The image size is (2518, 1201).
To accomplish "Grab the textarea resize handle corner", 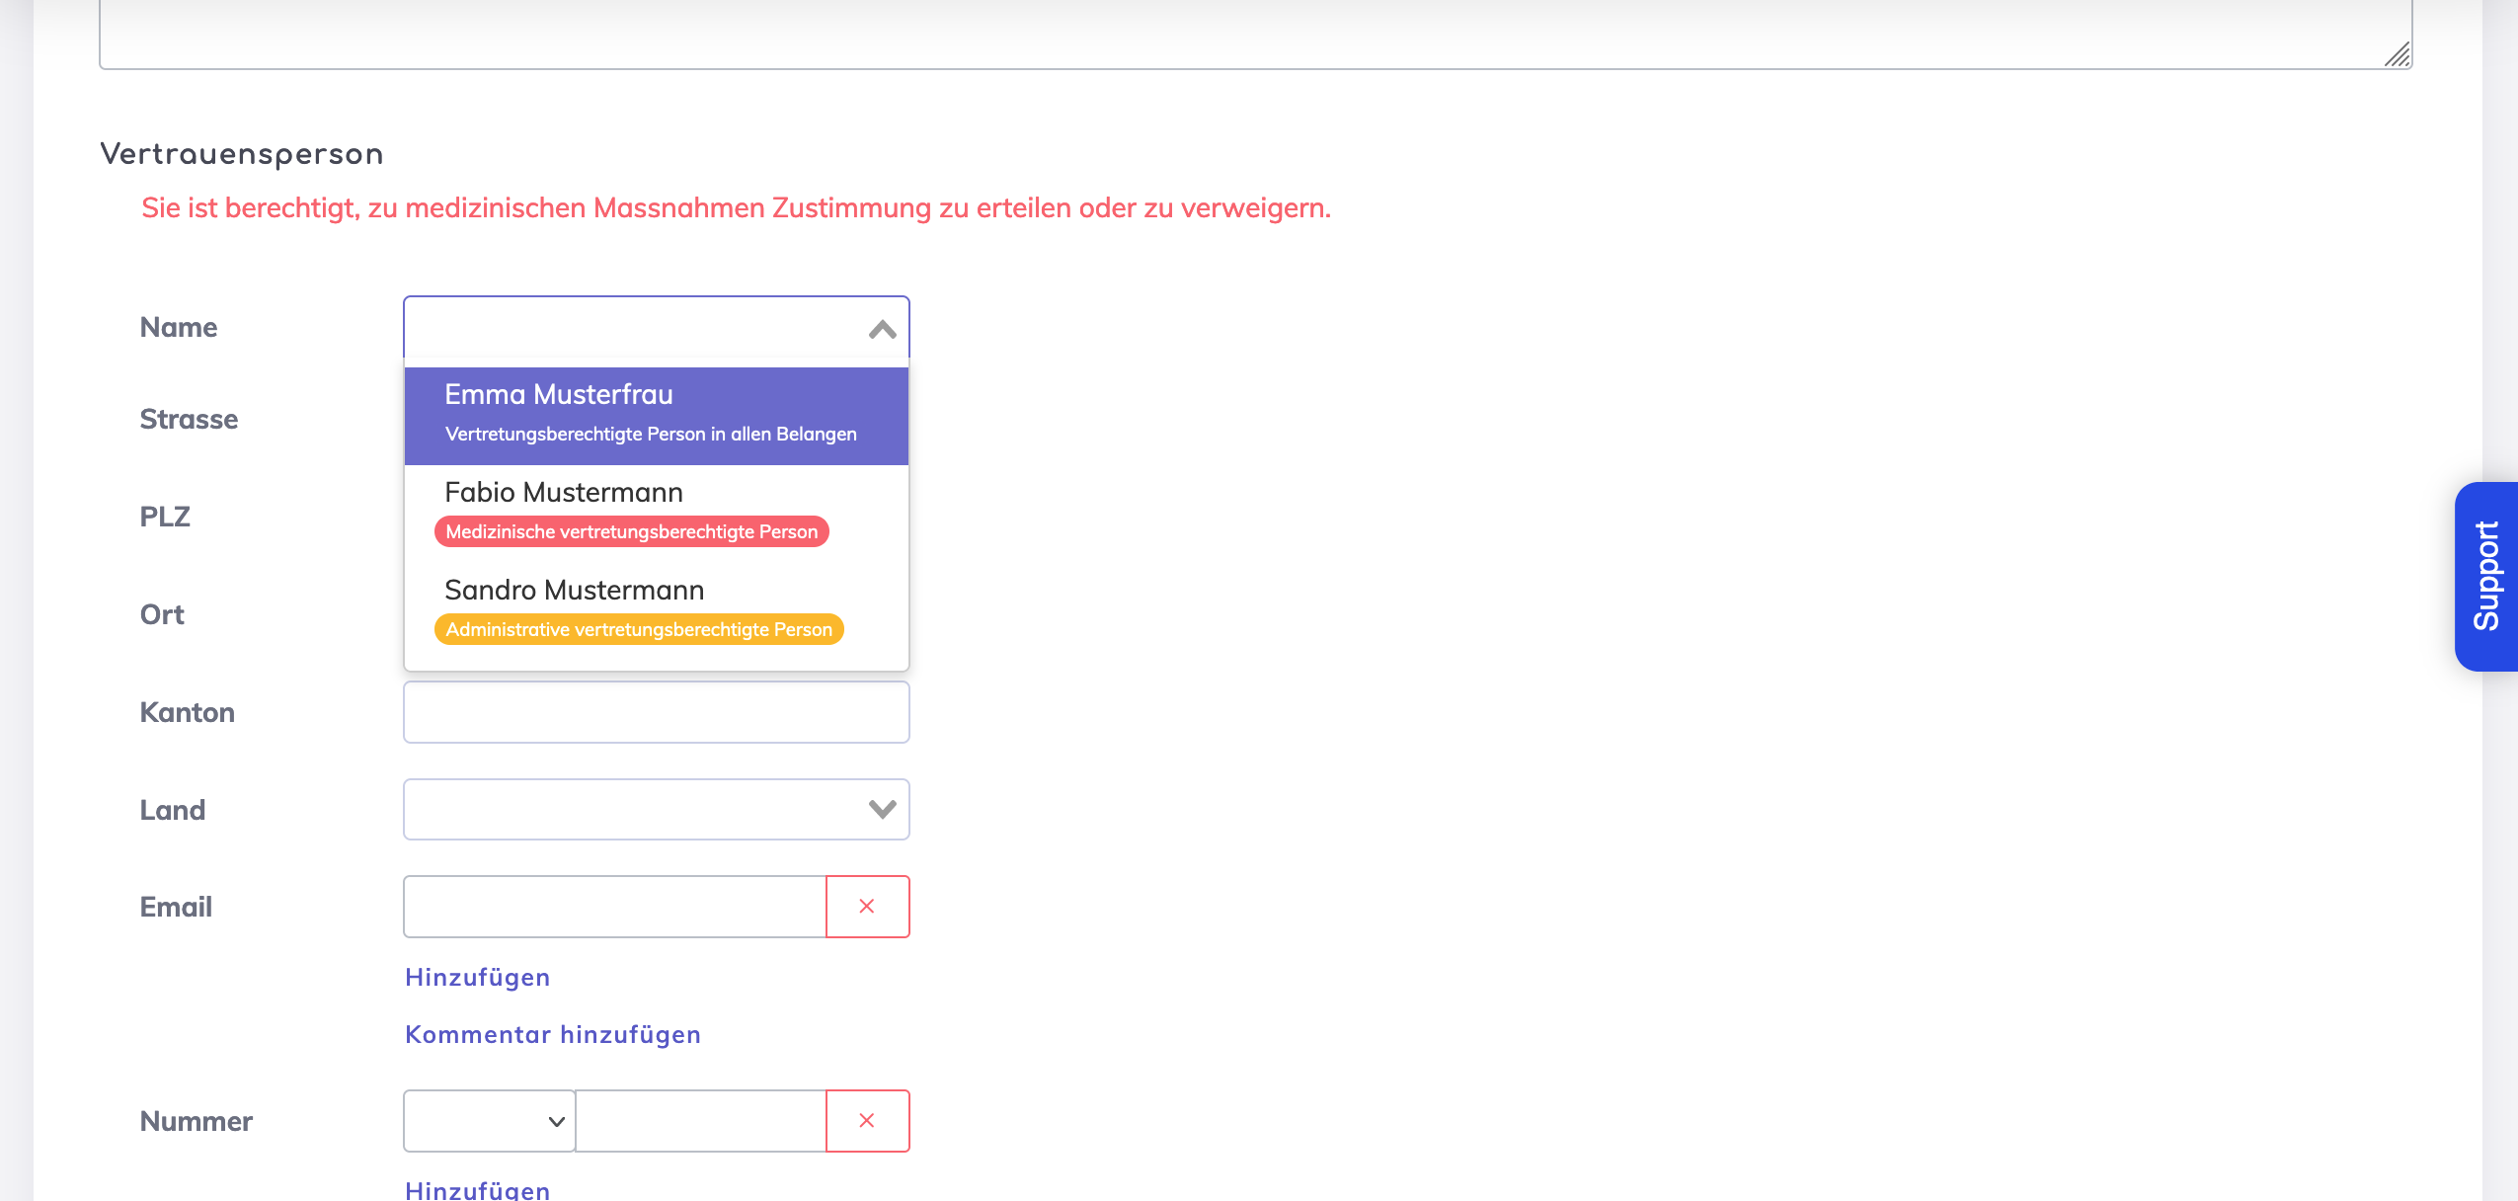I will click(x=2397, y=55).
